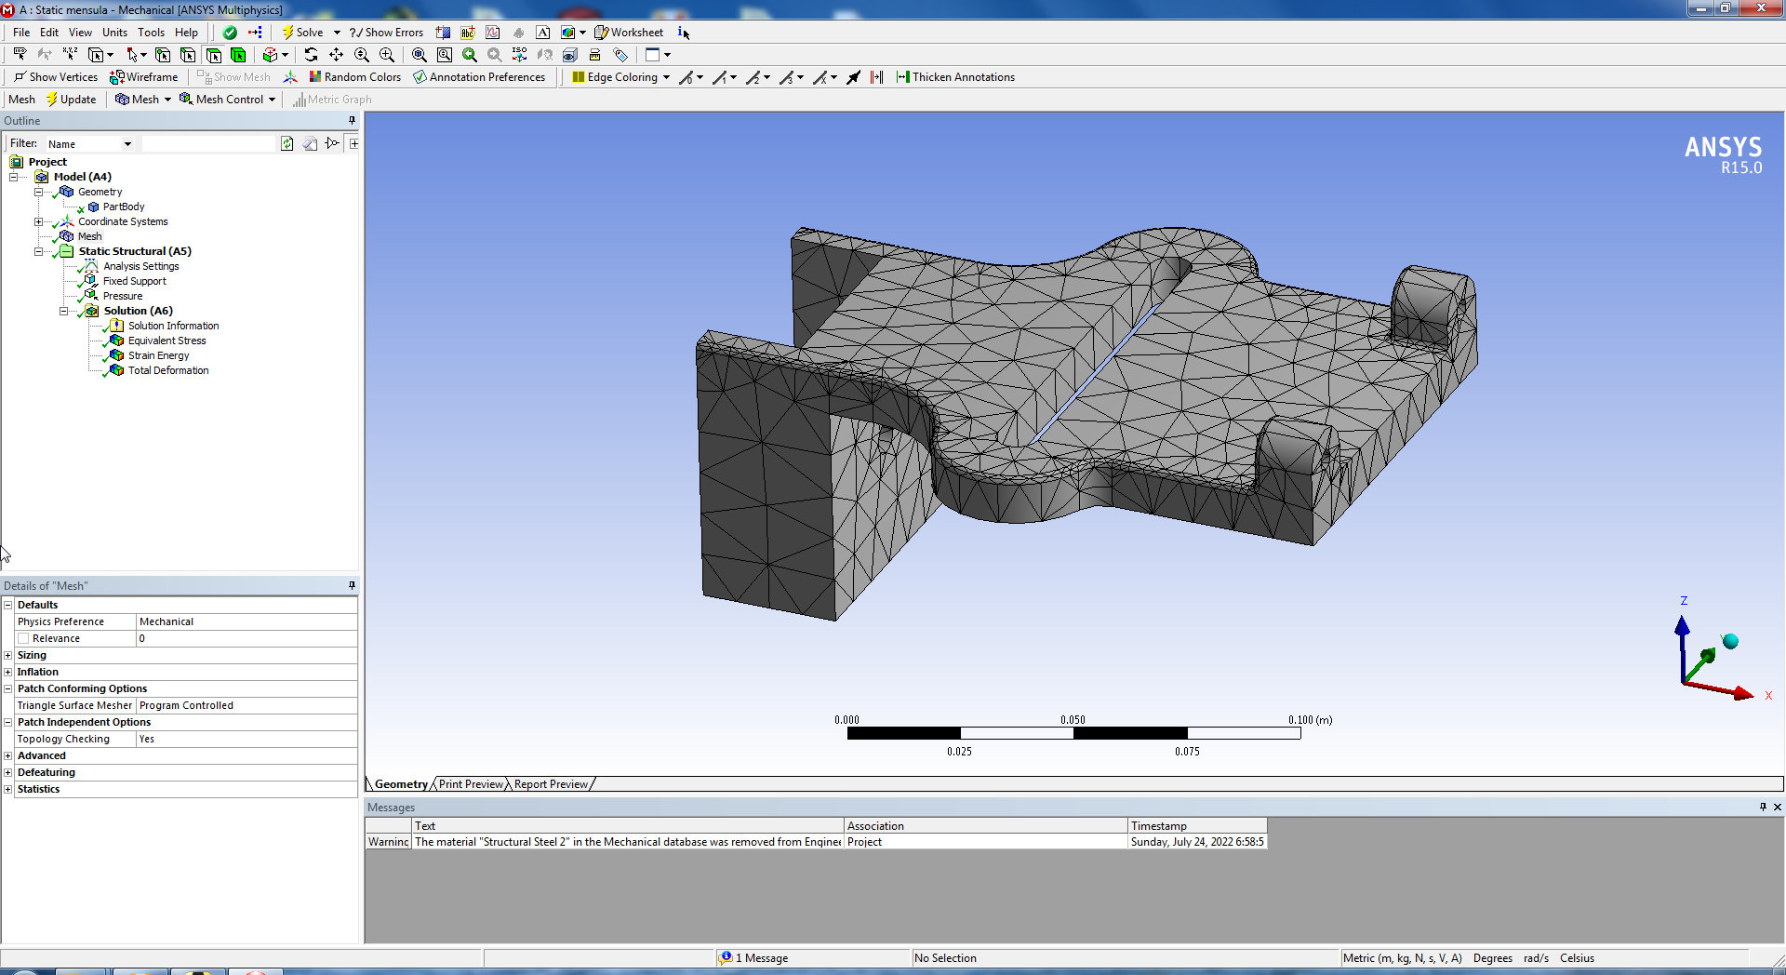The height and width of the screenshot is (975, 1786).
Task: Click the ISO view icon
Action: 519,55
